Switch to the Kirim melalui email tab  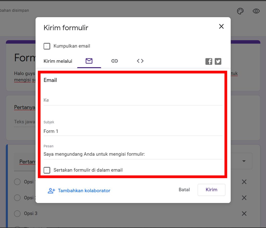(x=89, y=61)
